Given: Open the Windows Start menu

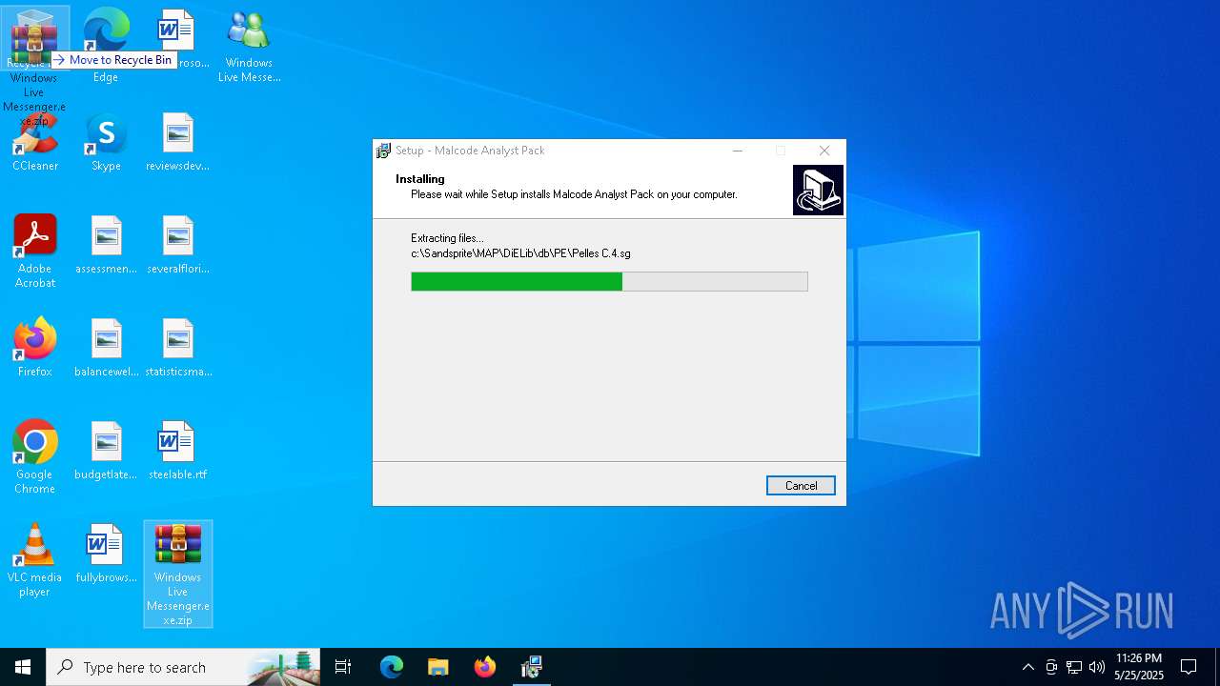Looking at the screenshot, I should 23,667.
